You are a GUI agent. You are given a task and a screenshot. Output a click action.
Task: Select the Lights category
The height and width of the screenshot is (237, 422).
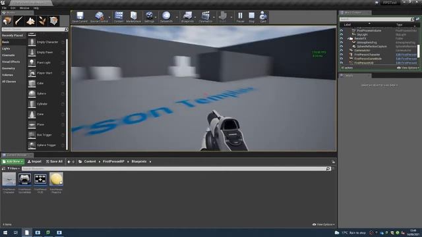click(x=6, y=49)
